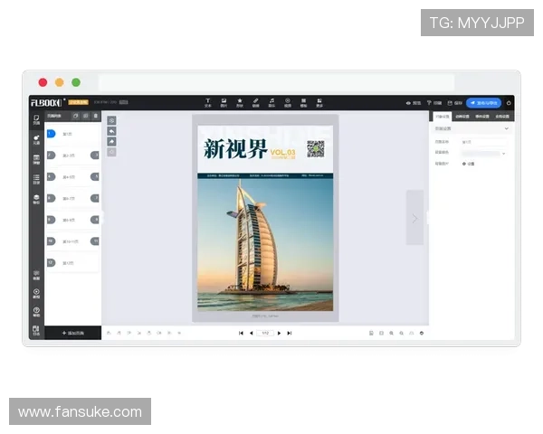The height and width of the screenshot is (434, 543).
Task: Select pages 8-9 row in page list
Action: click(x=72, y=220)
